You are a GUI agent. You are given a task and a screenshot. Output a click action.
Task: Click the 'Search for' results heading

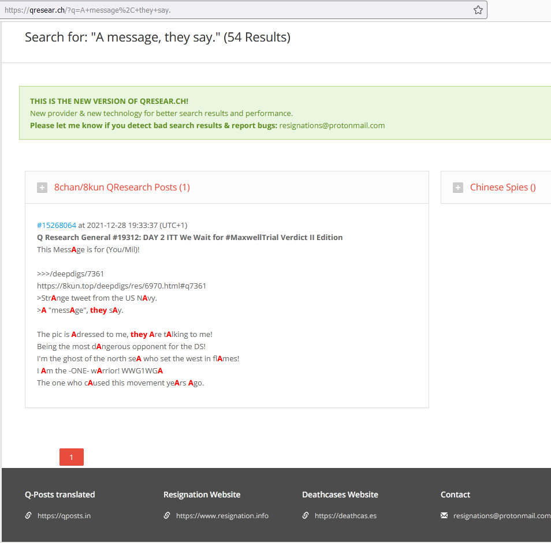point(158,37)
